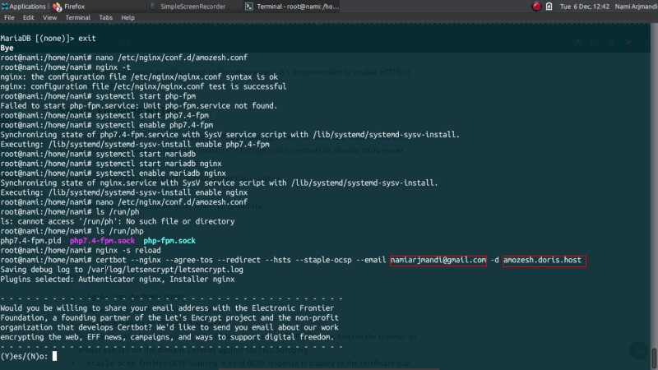Click 'encrypting the web, EFF news' line

point(167,337)
